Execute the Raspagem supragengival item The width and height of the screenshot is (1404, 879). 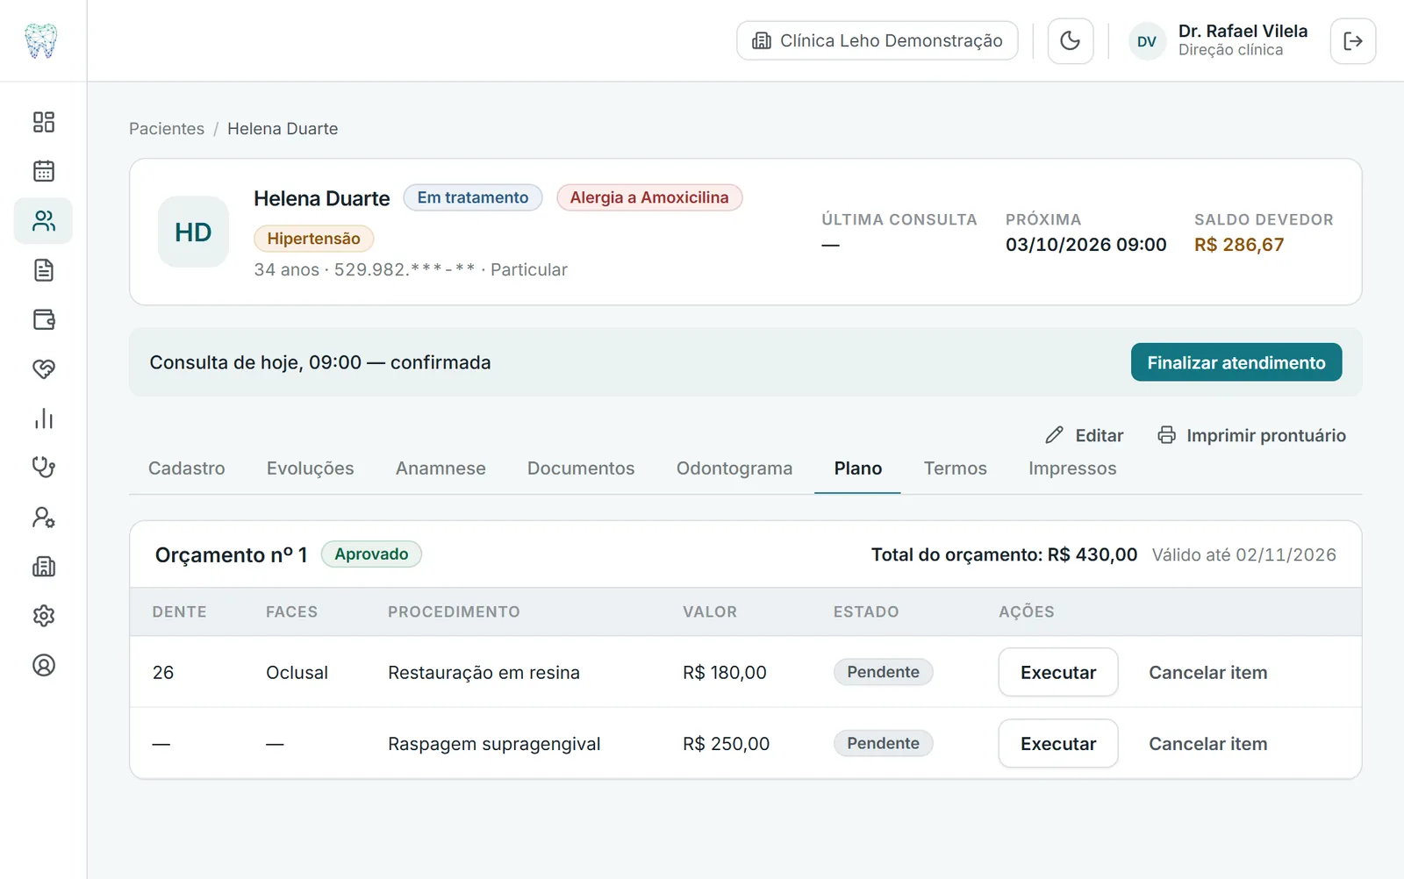pyautogui.click(x=1058, y=743)
